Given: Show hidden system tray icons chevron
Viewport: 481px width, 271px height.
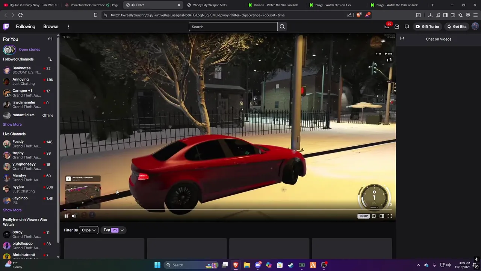Looking at the screenshot, I should (x=418, y=265).
